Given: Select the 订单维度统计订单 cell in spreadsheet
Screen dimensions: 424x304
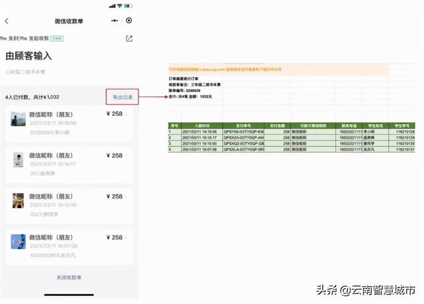Looking at the screenshot, I should (x=184, y=79).
